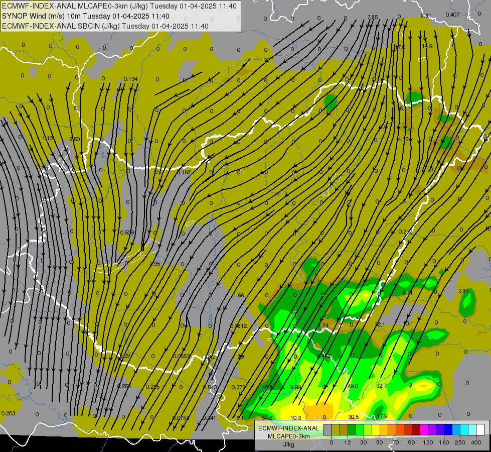The width and height of the screenshot is (491, 452).
Task: Click the 120 tick label on the legend
Action: pos(428,442)
